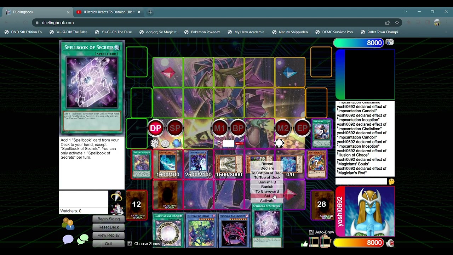Image resolution: width=453 pixels, height=255 pixels.
Task: Select Magician of Black Chaos MAX card
Action: click(x=234, y=230)
